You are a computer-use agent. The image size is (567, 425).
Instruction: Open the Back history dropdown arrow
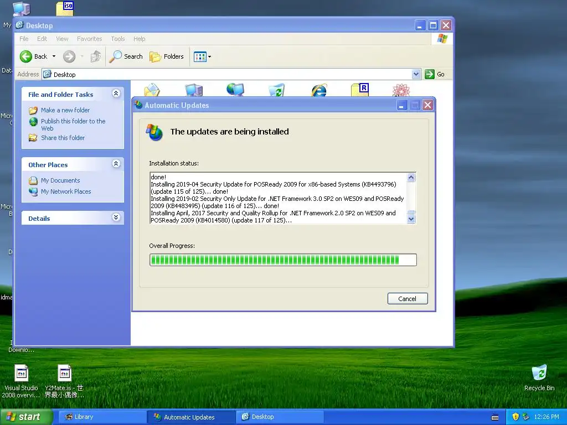[54, 56]
